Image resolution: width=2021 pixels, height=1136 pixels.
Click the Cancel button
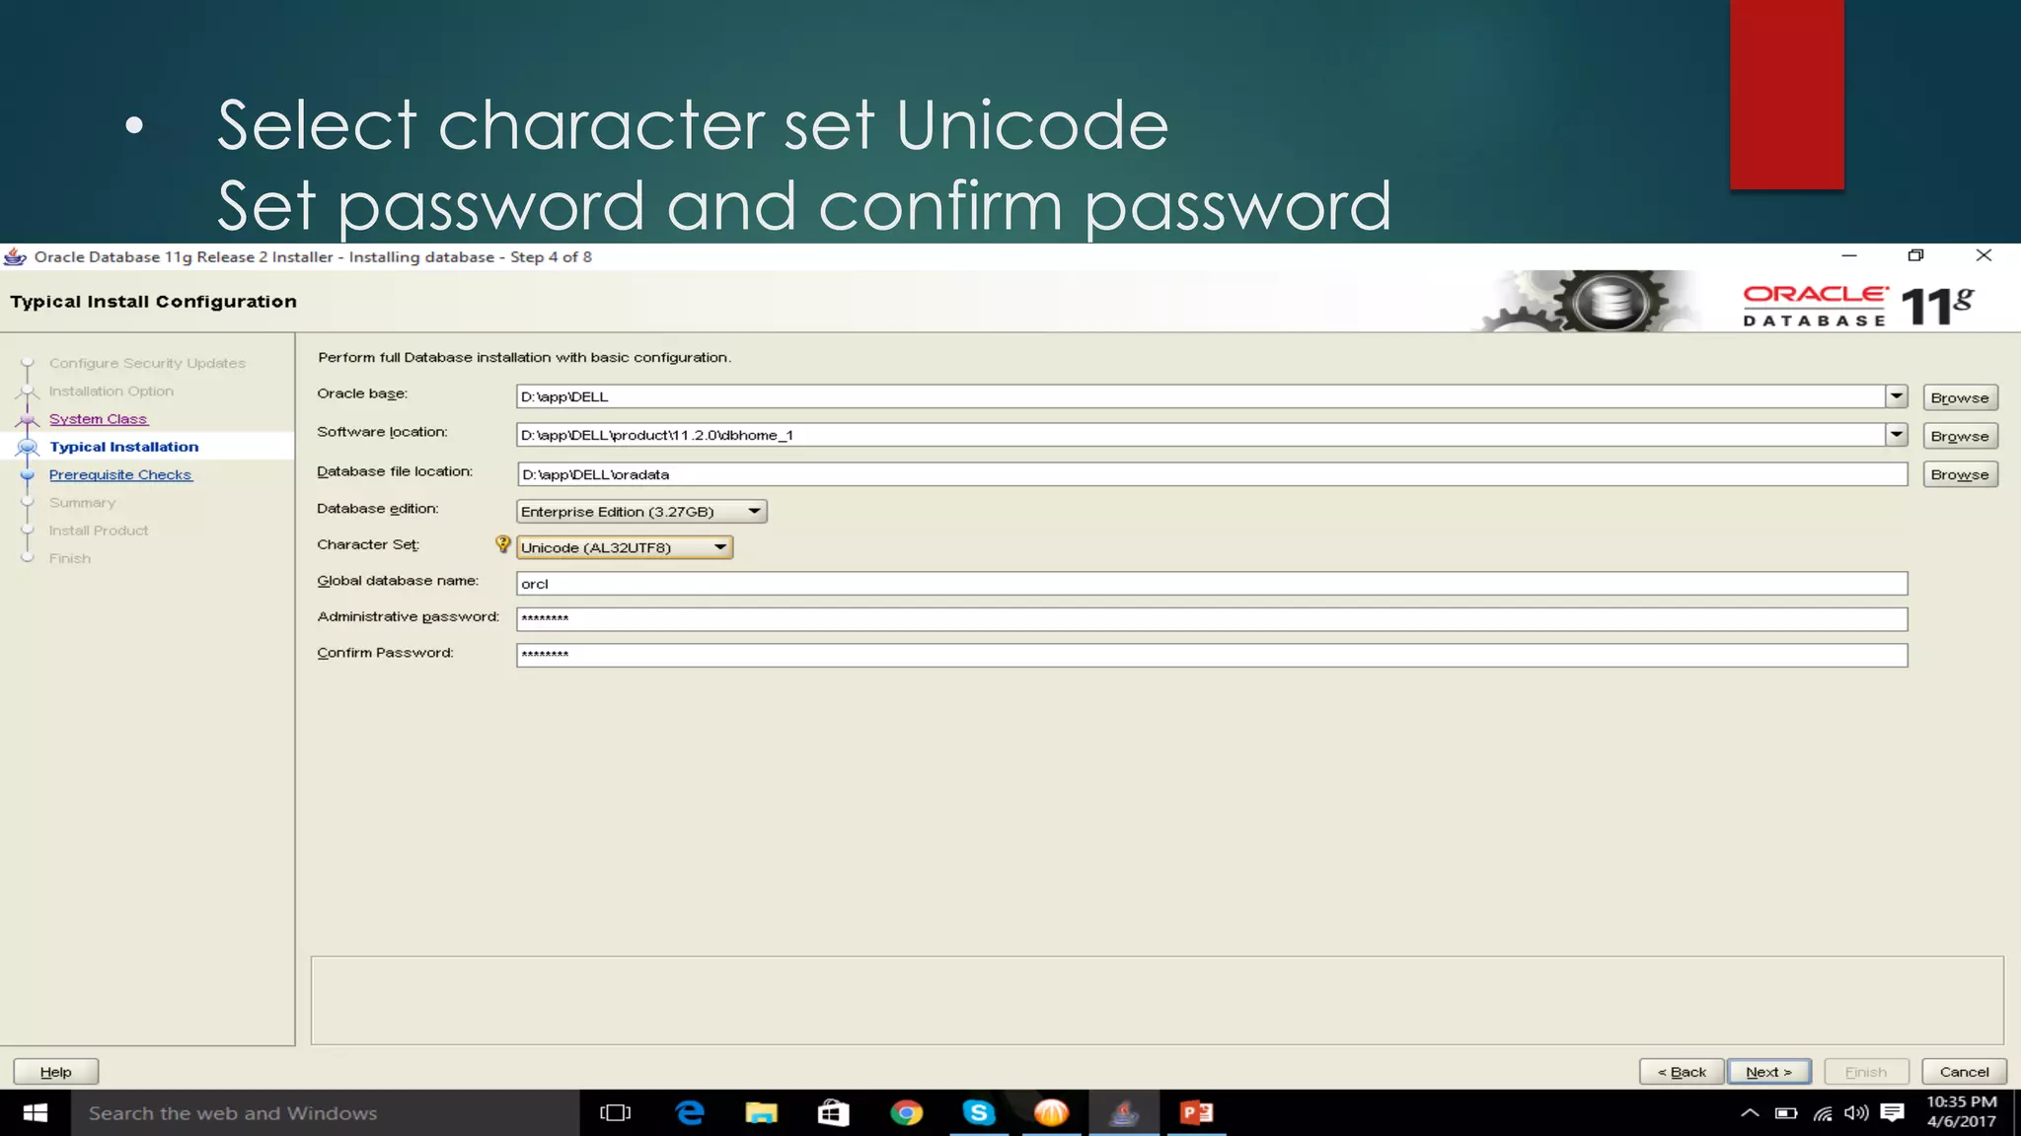(x=1964, y=1072)
